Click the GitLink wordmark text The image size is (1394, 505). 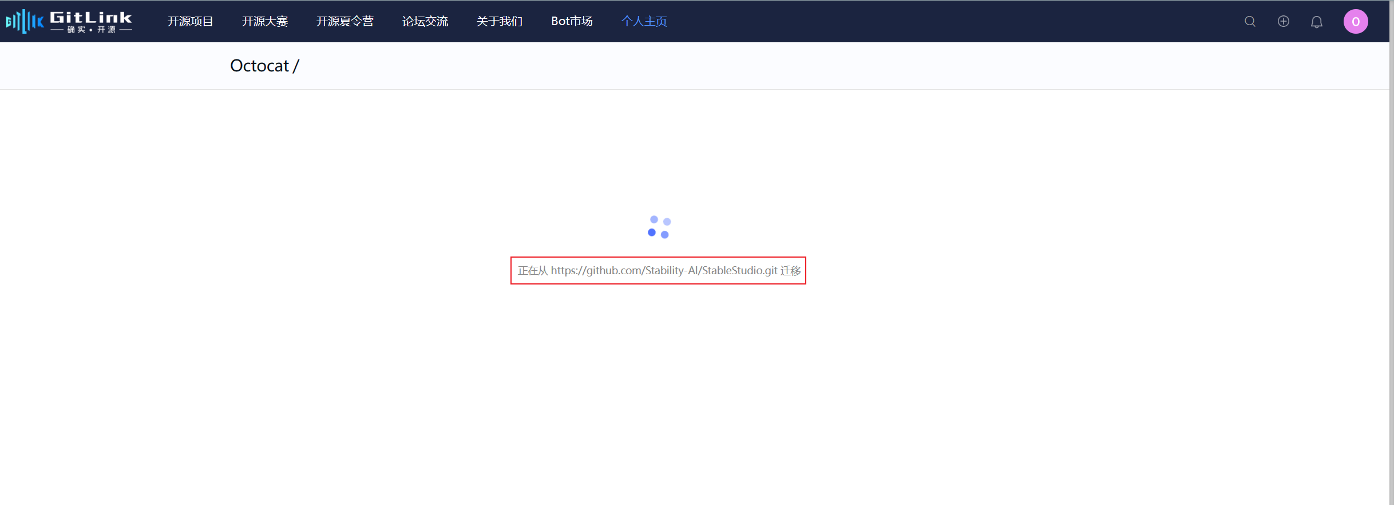tap(91, 17)
